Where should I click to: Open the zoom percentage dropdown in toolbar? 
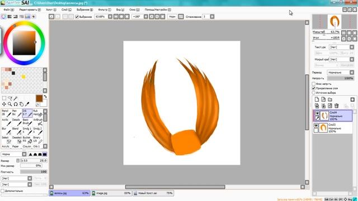tap(110, 17)
